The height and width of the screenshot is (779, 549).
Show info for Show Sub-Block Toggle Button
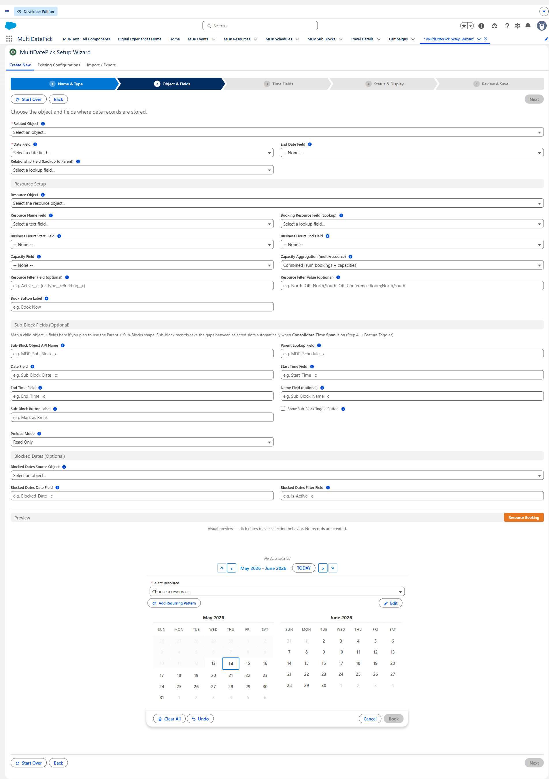coord(343,409)
